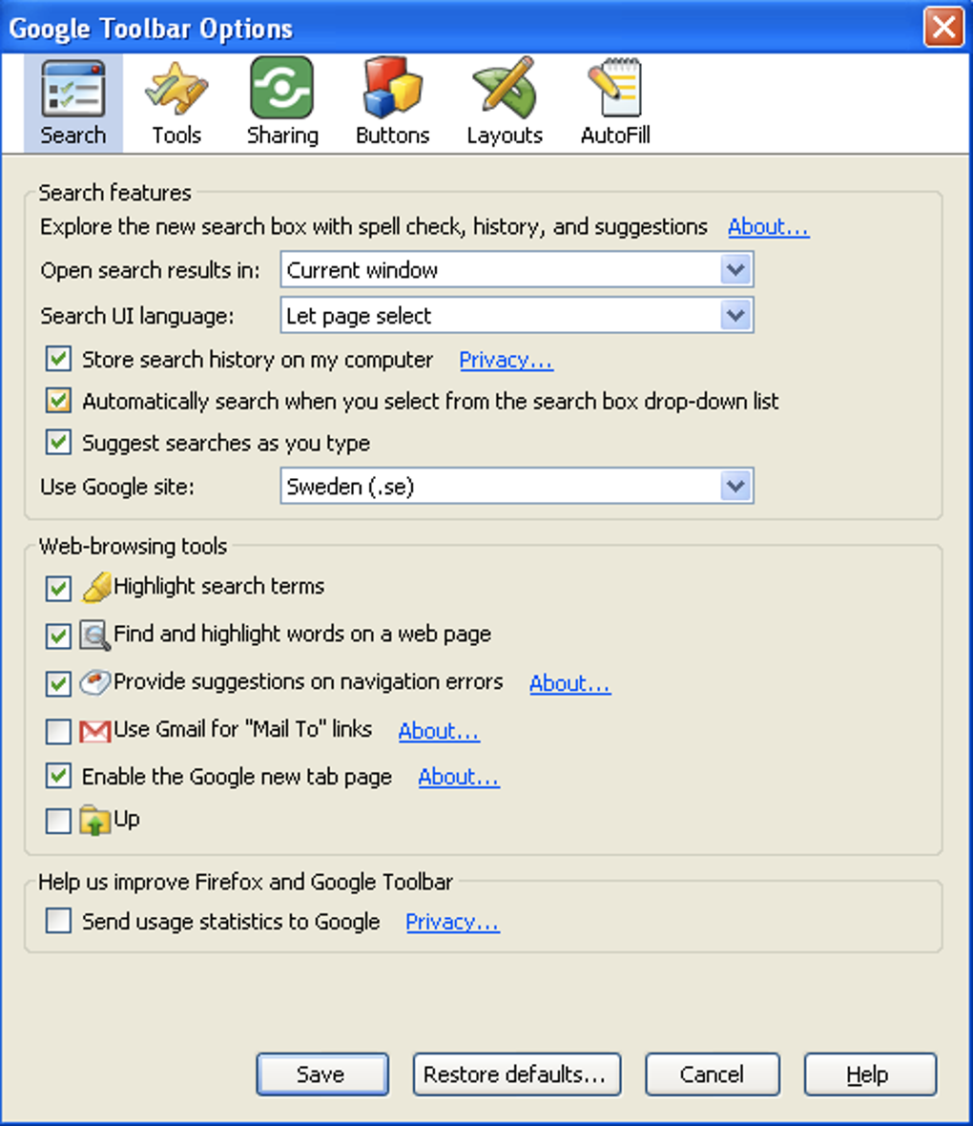This screenshot has height=1126, width=973.
Task: Switch to the Layouts tab label
Action: pos(504,135)
